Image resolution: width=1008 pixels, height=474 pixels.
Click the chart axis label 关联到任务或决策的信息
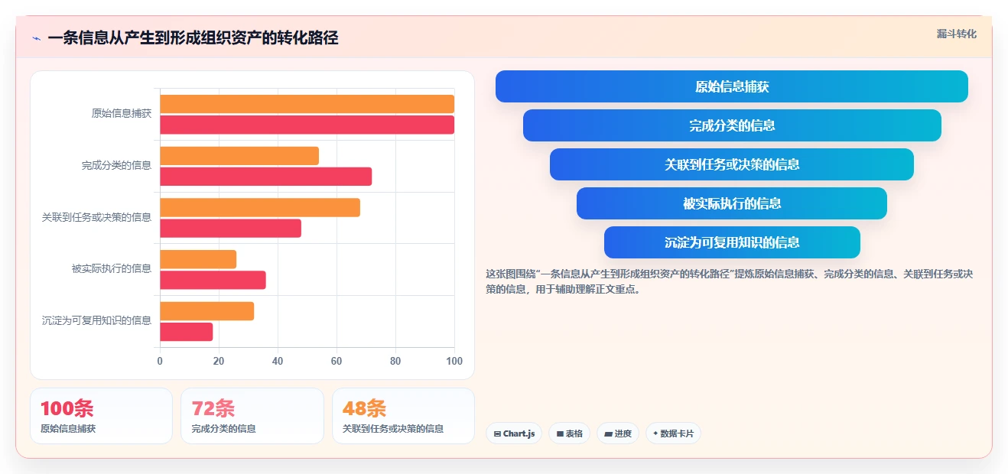[97, 217]
